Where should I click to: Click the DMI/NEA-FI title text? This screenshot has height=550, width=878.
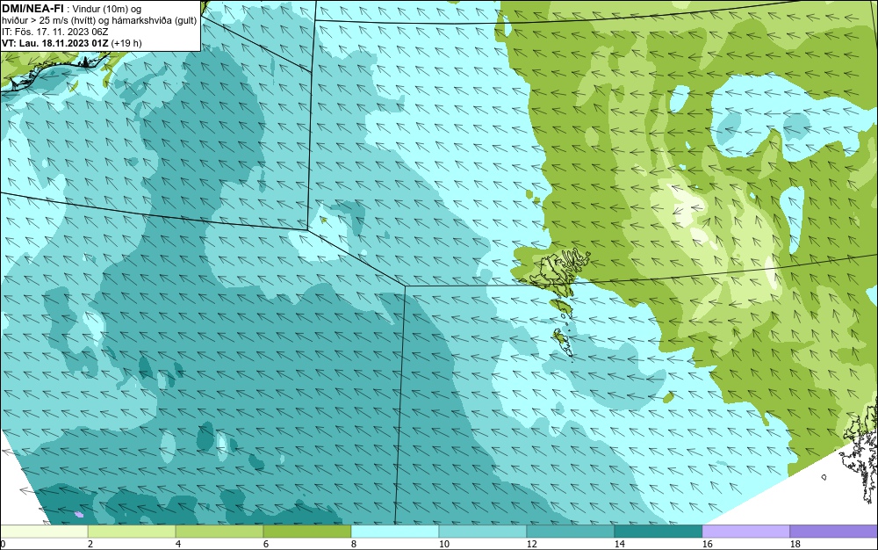click(32, 9)
